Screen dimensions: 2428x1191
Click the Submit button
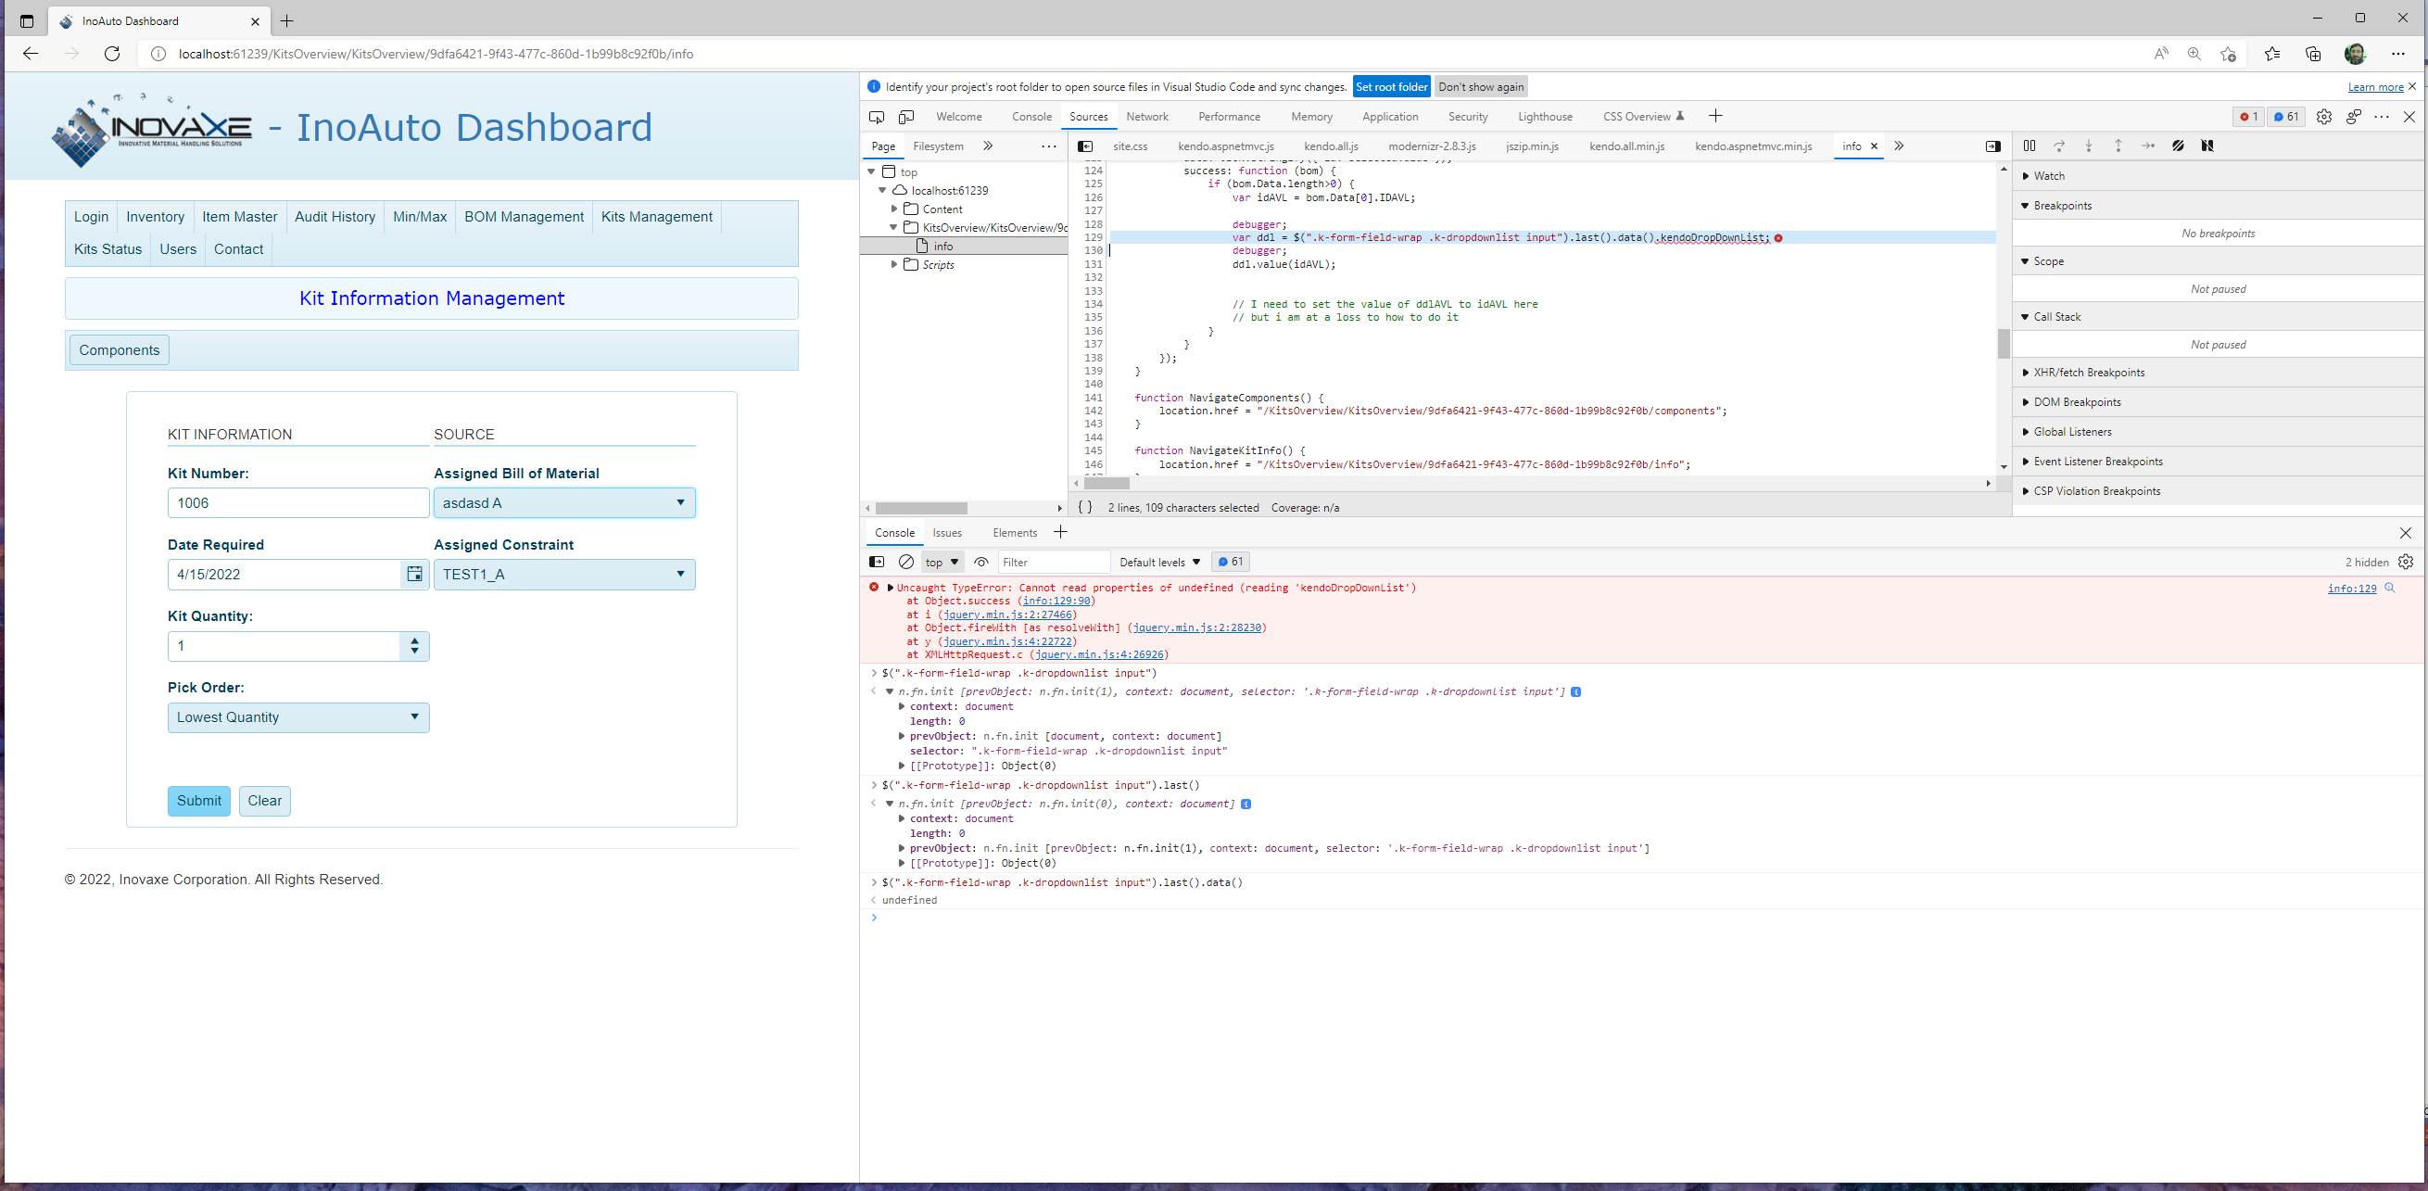(x=199, y=801)
